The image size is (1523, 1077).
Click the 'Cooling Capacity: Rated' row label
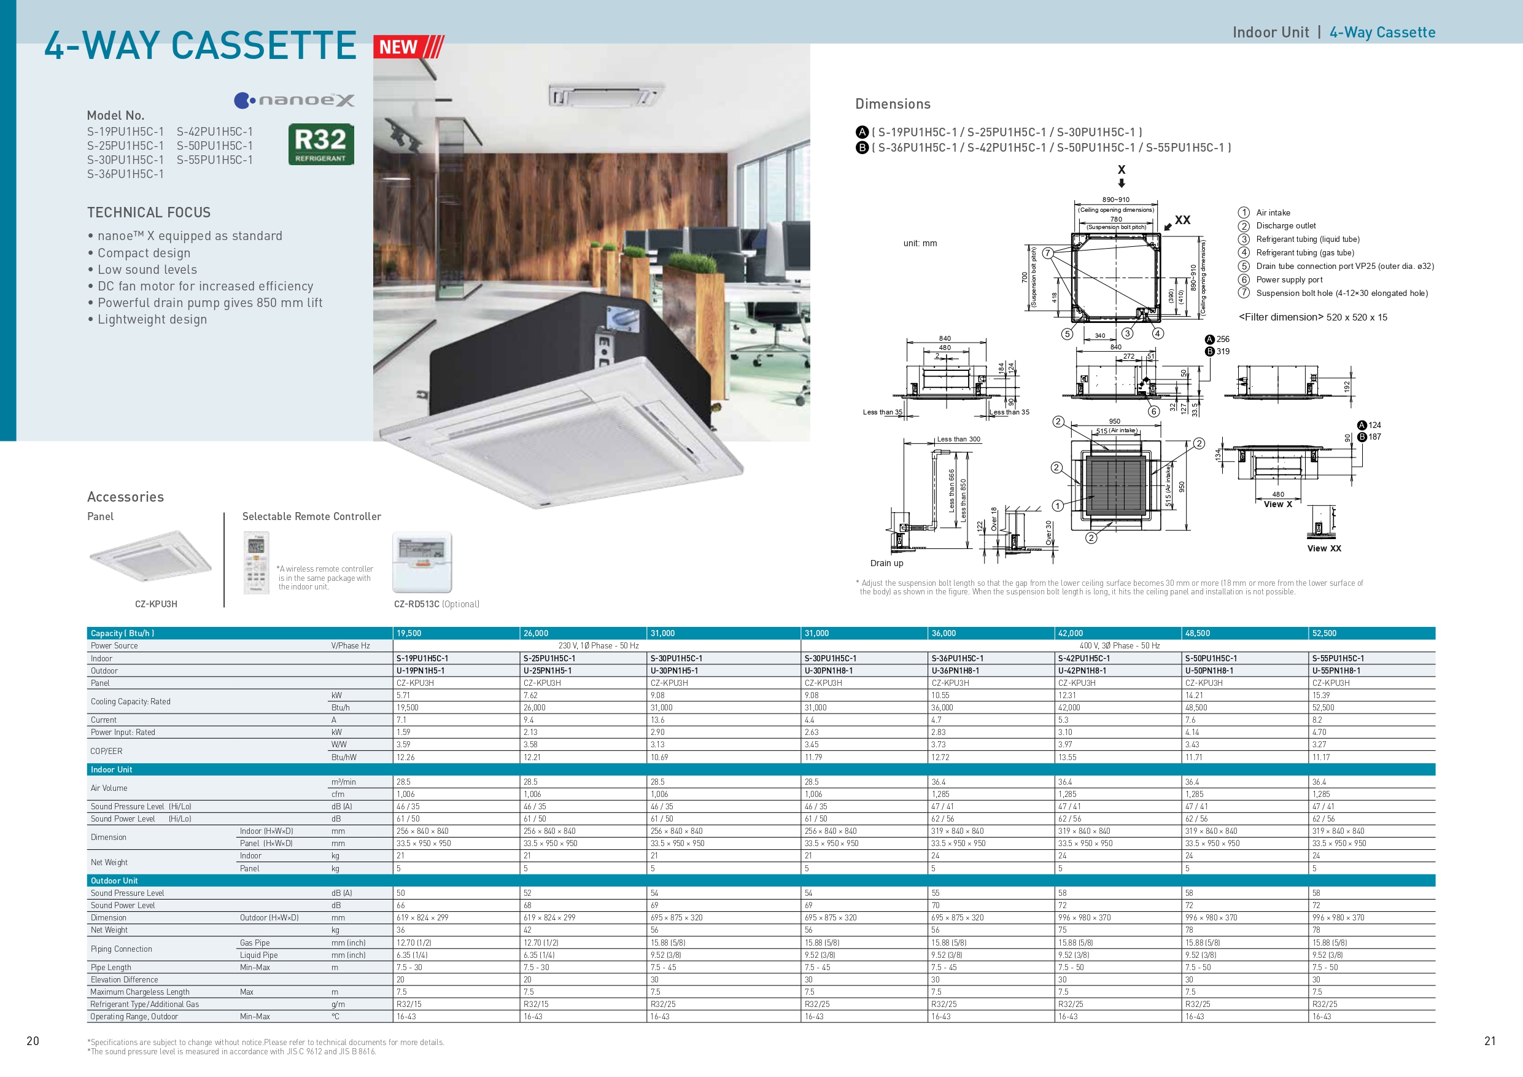[131, 701]
